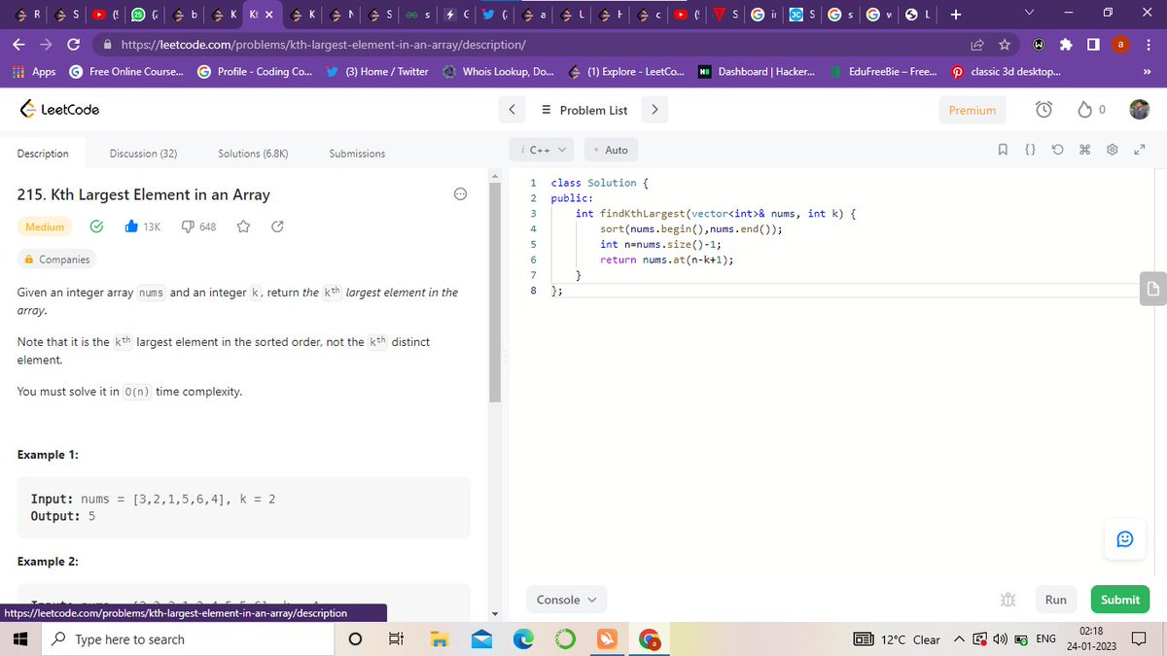Click the 12°C Clear weather widget
This screenshot has height=656, width=1167.
pos(899,639)
